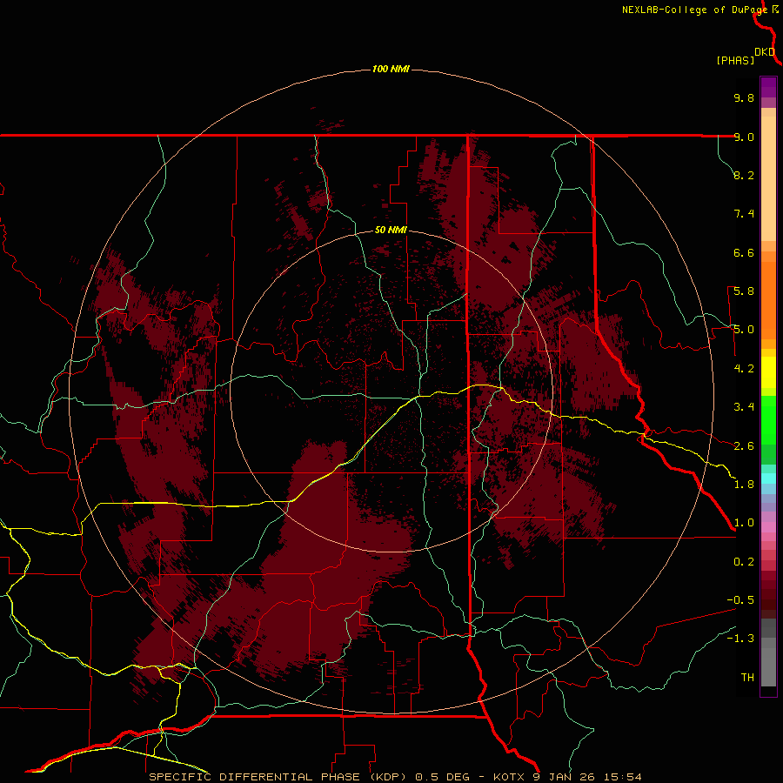Click the 4.2 value on the scale
The width and height of the screenshot is (783, 783).
(744, 369)
